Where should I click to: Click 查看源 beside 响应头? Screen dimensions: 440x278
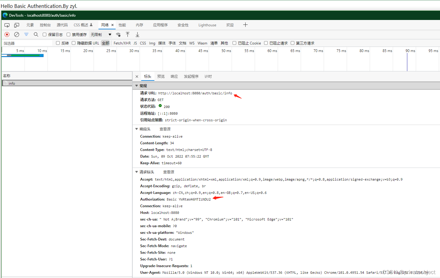point(165,129)
